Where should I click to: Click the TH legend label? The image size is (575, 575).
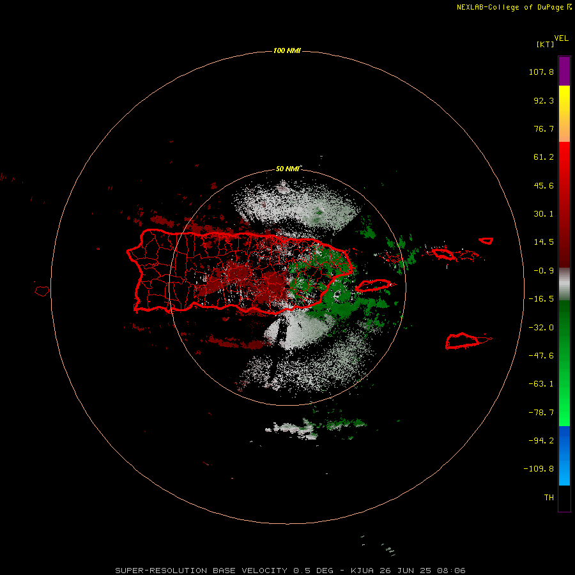tap(549, 498)
